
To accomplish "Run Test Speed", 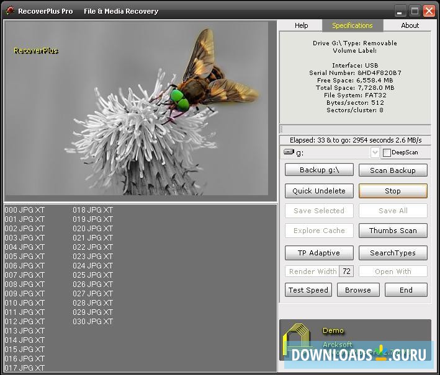I will point(308,290).
